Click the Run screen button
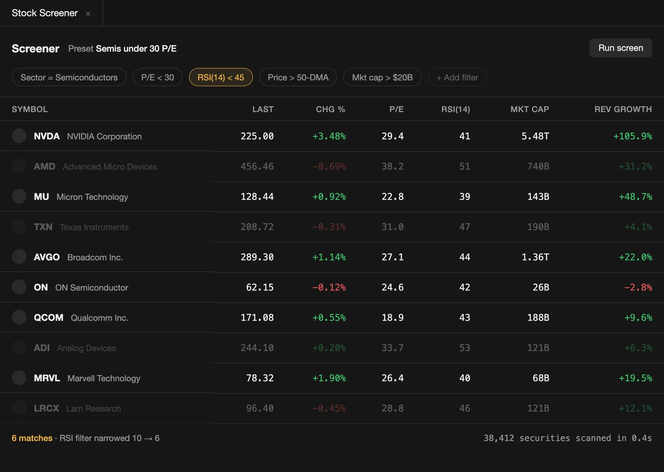 point(620,48)
